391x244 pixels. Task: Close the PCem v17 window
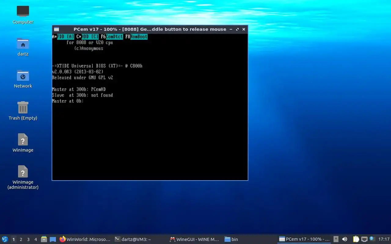[x=244, y=29]
